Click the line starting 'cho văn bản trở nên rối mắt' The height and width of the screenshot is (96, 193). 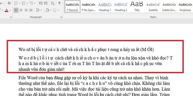(94, 89)
